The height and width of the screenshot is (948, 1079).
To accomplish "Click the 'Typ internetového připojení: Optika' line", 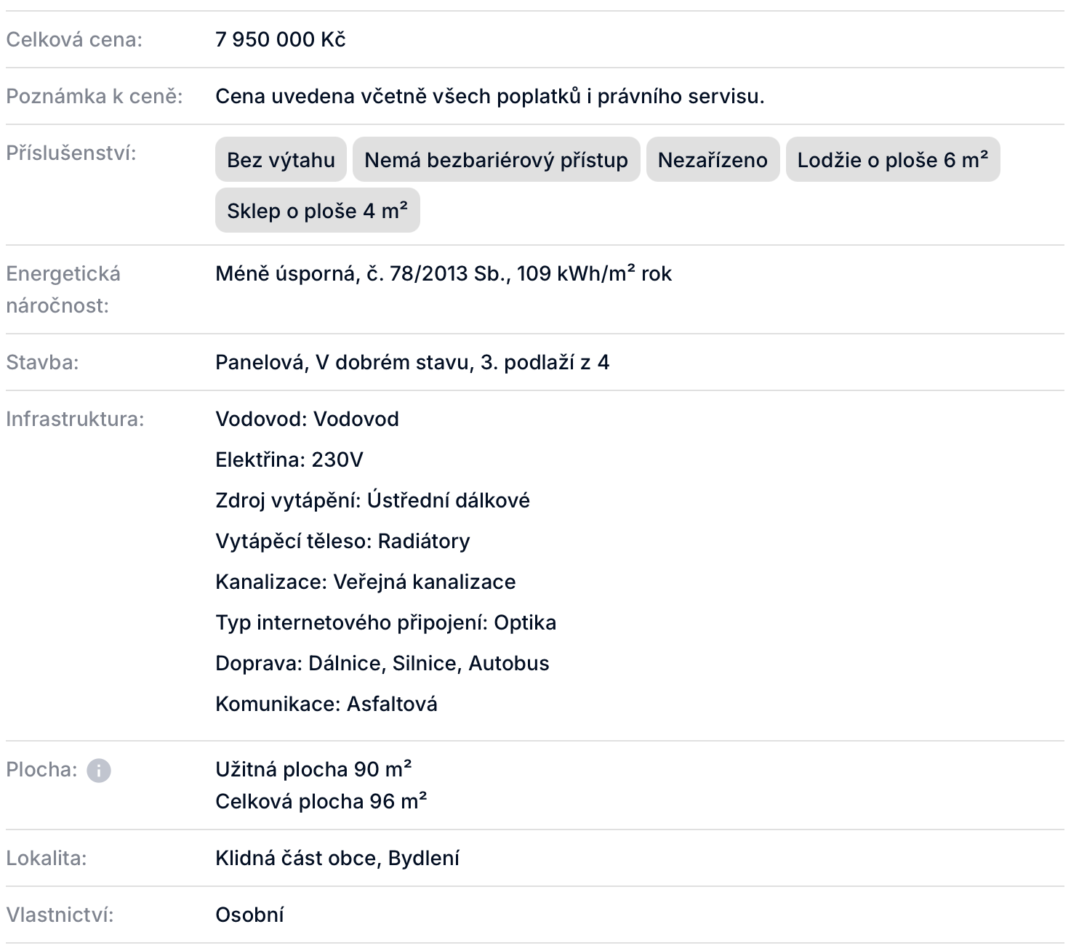I will (x=385, y=623).
